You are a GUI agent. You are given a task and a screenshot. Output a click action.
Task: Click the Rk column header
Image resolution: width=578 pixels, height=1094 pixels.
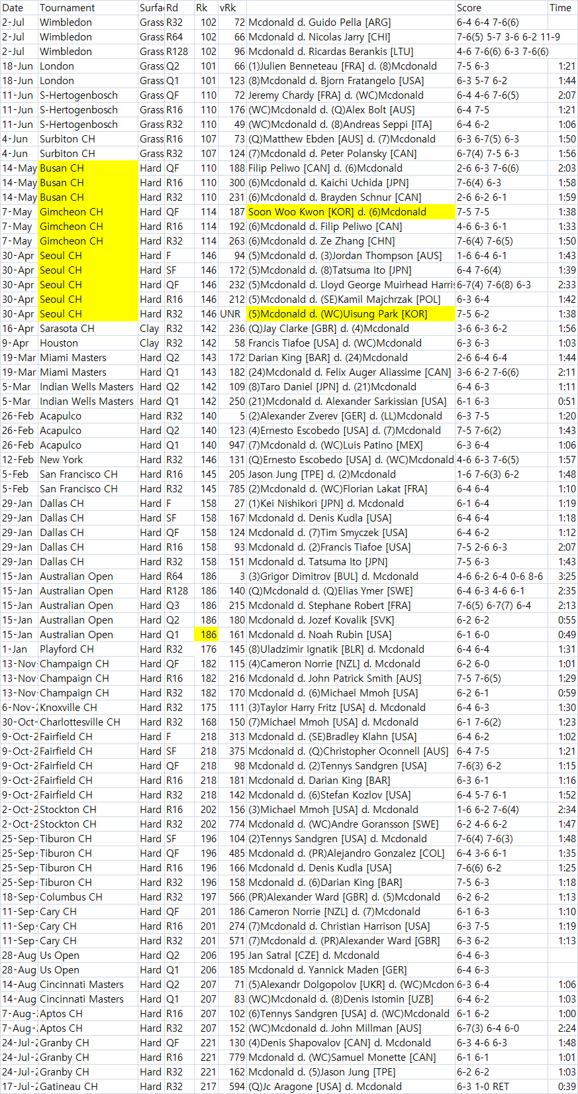click(x=207, y=7)
